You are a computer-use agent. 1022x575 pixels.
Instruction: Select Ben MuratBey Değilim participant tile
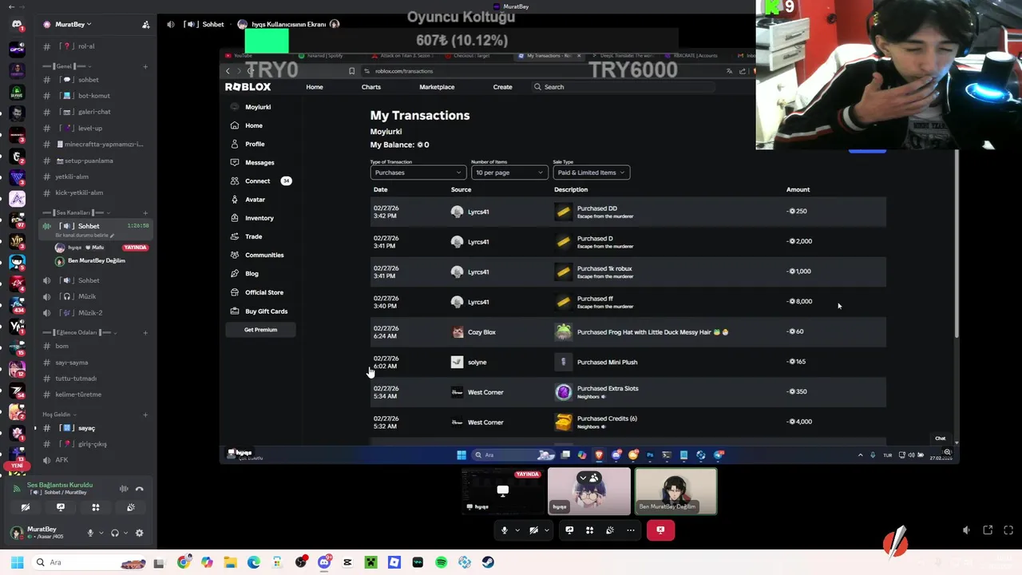(675, 491)
